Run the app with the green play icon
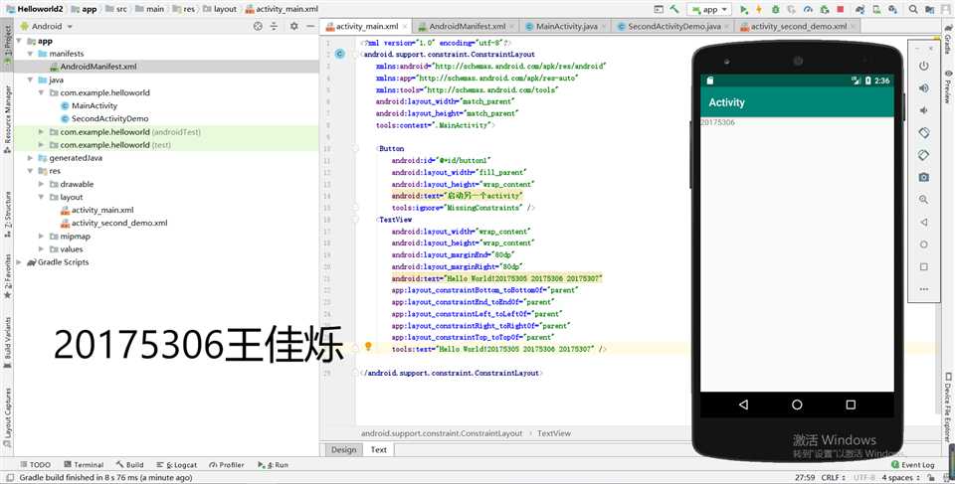Image resolution: width=955 pixels, height=484 pixels. 744,9
